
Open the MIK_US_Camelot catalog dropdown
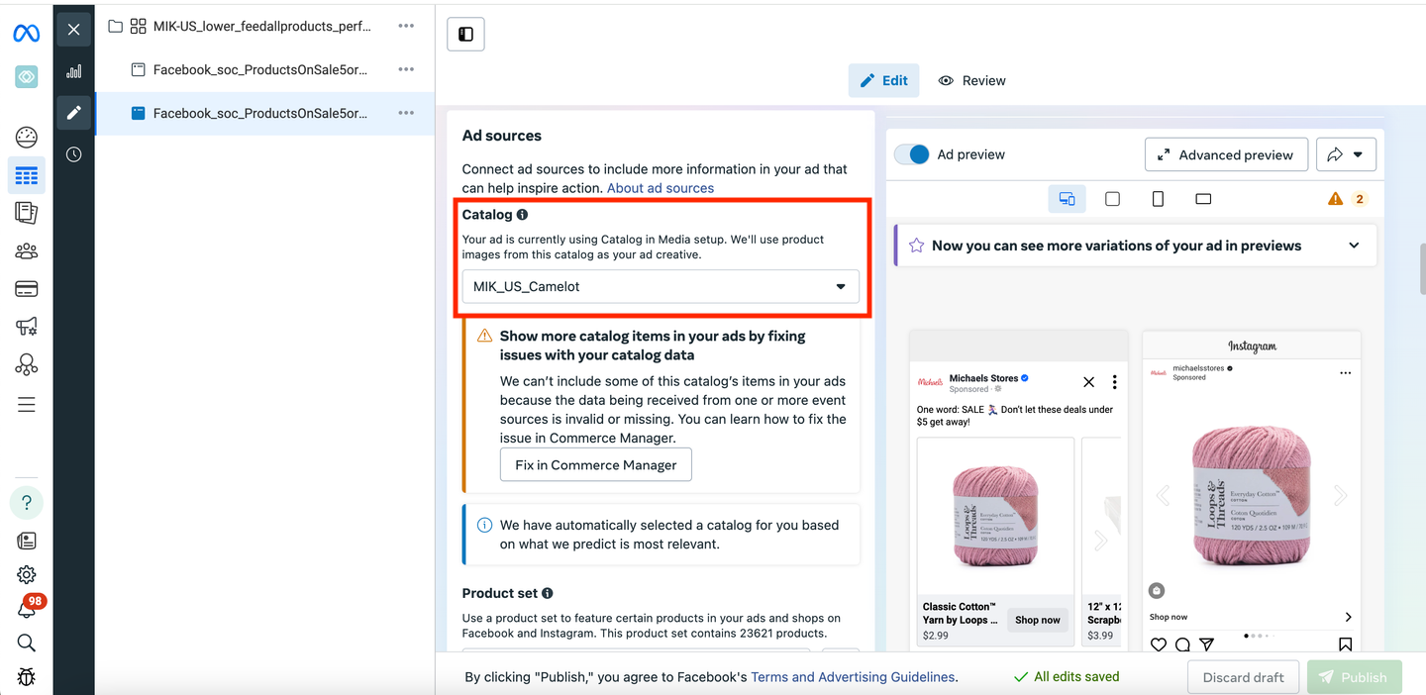click(x=661, y=286)
